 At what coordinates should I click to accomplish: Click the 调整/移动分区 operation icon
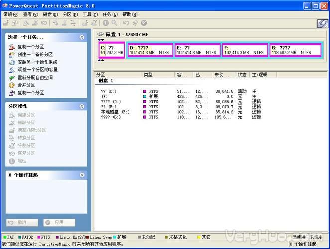pos(12,130)
